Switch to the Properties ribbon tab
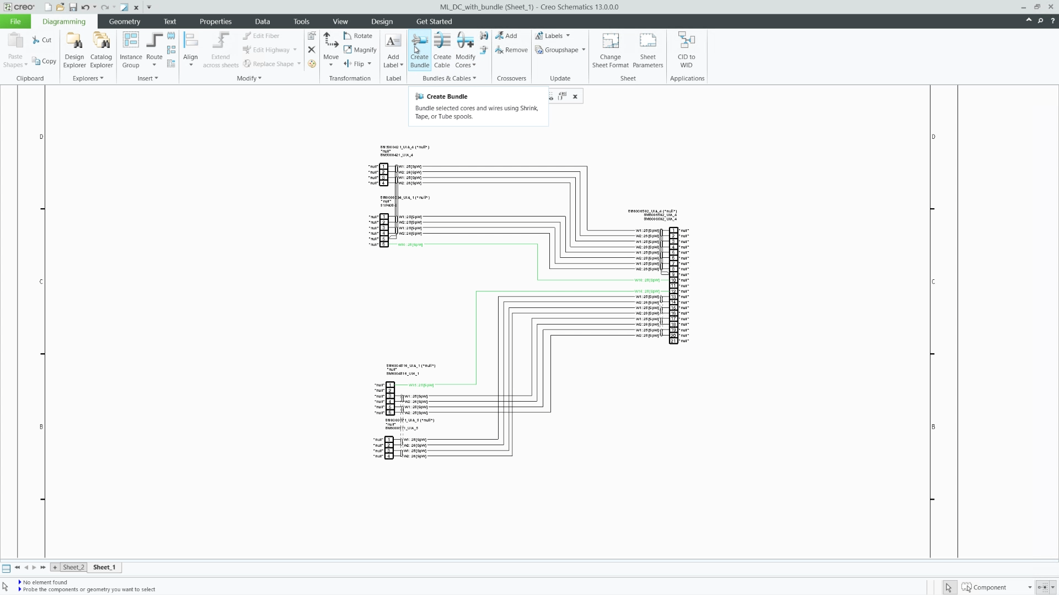 point(216,21)
